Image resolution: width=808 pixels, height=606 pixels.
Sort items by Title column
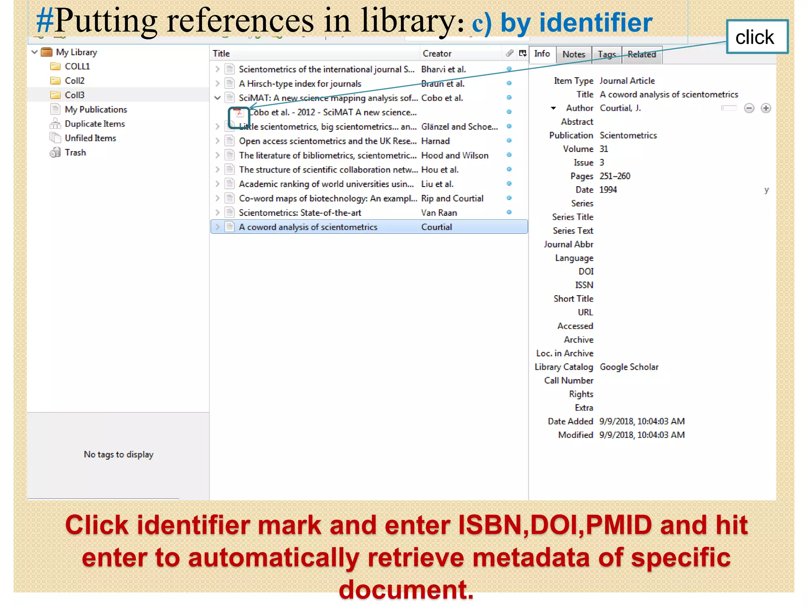coord(315,54)
